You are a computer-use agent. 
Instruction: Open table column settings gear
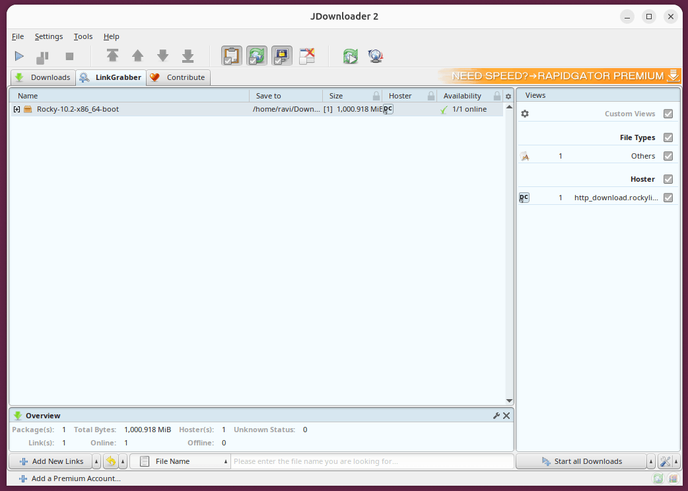pos(508,96)
